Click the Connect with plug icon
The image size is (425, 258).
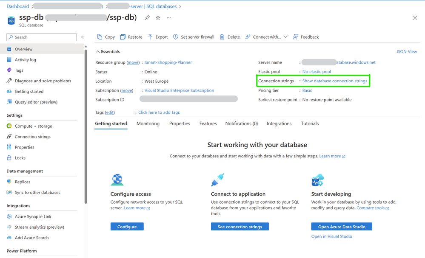pos(248,37)
